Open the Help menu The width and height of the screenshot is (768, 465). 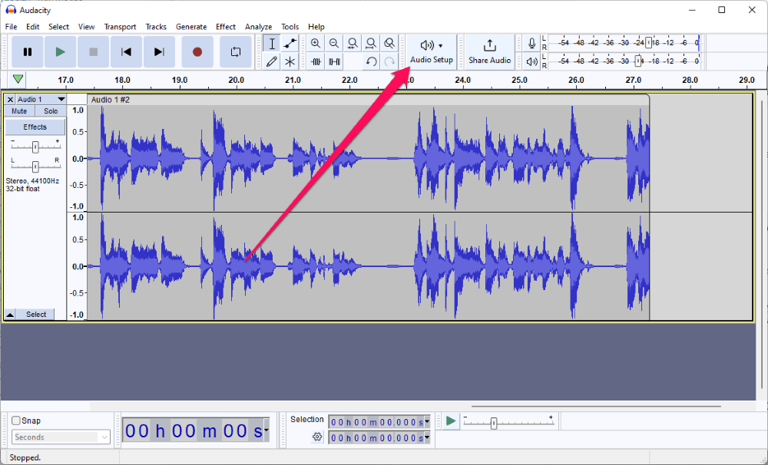[x=316, y=26]
